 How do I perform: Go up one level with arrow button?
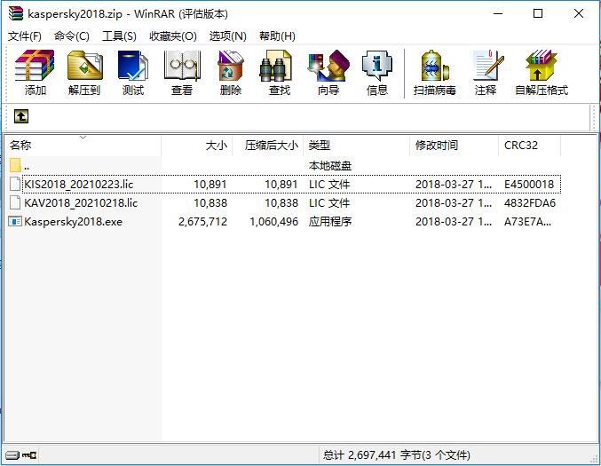(21, 116)
